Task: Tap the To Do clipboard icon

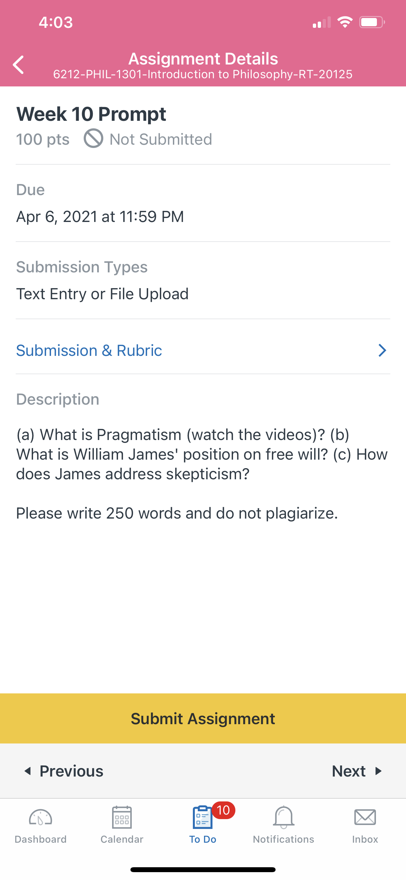Action: [x=202, y=817]
